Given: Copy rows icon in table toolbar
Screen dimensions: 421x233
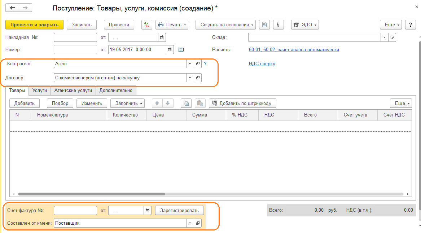Looking at the screenshot, I should click(186, 104).
